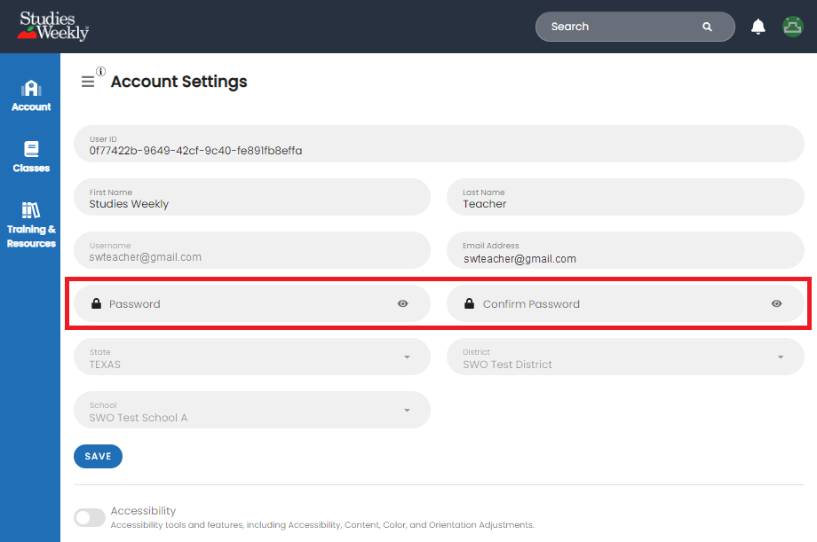Click the SAVE button
The width and height of the screenshot is (817, 542).
[98, 456]
